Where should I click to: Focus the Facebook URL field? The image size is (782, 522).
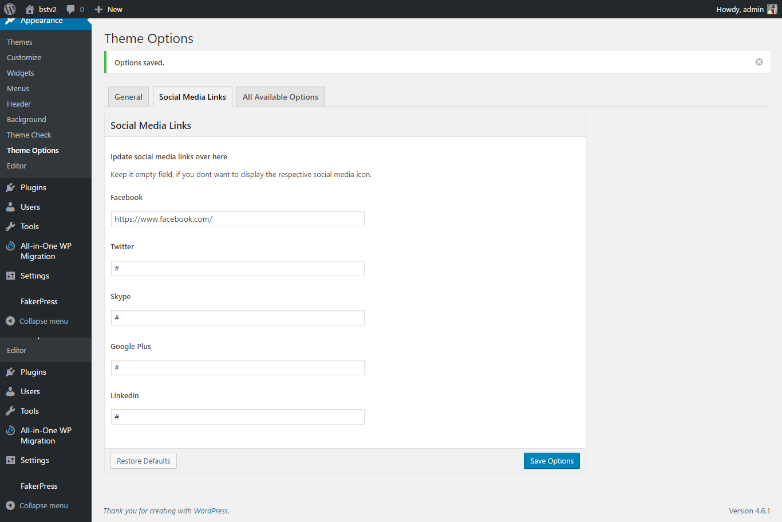pyautogui.click(x=238, y=219)
